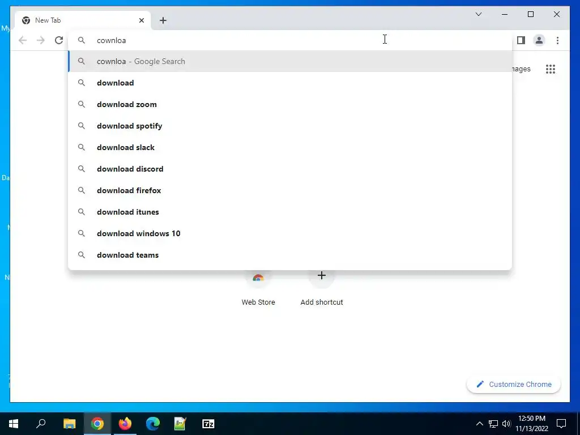Choose the 'download discord' suggestion
The height and width of the screenshot is (435, 580).
290,169
